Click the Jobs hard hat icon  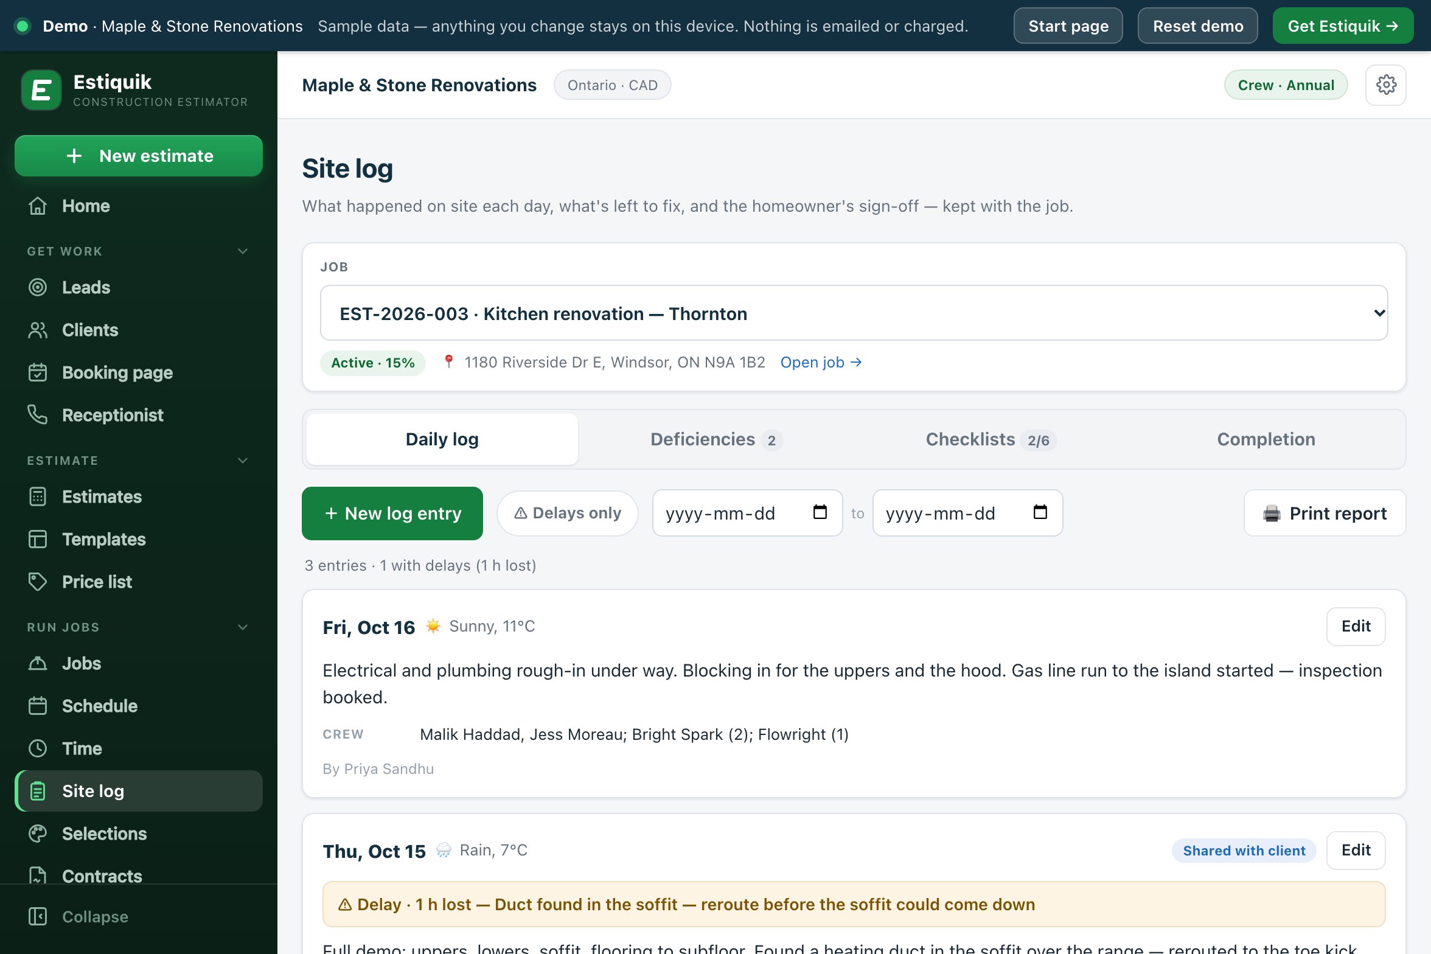[38, 663]
